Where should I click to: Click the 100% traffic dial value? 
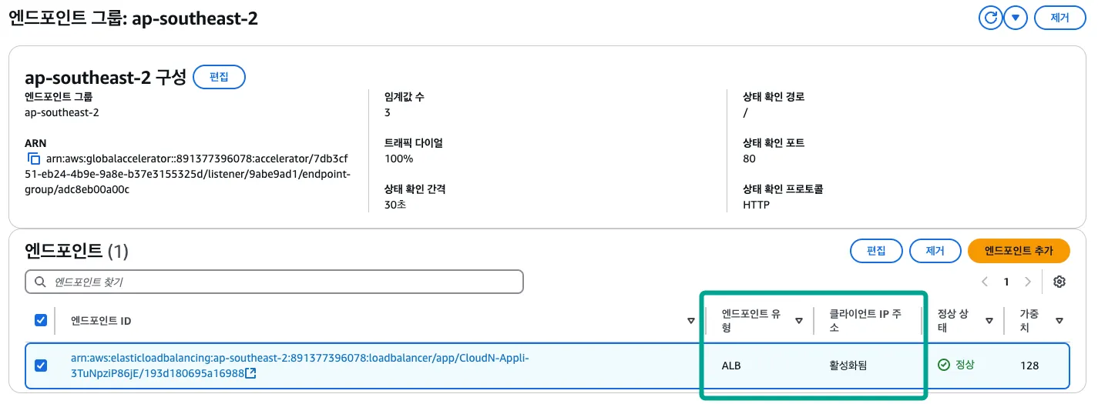pos(398,159)
